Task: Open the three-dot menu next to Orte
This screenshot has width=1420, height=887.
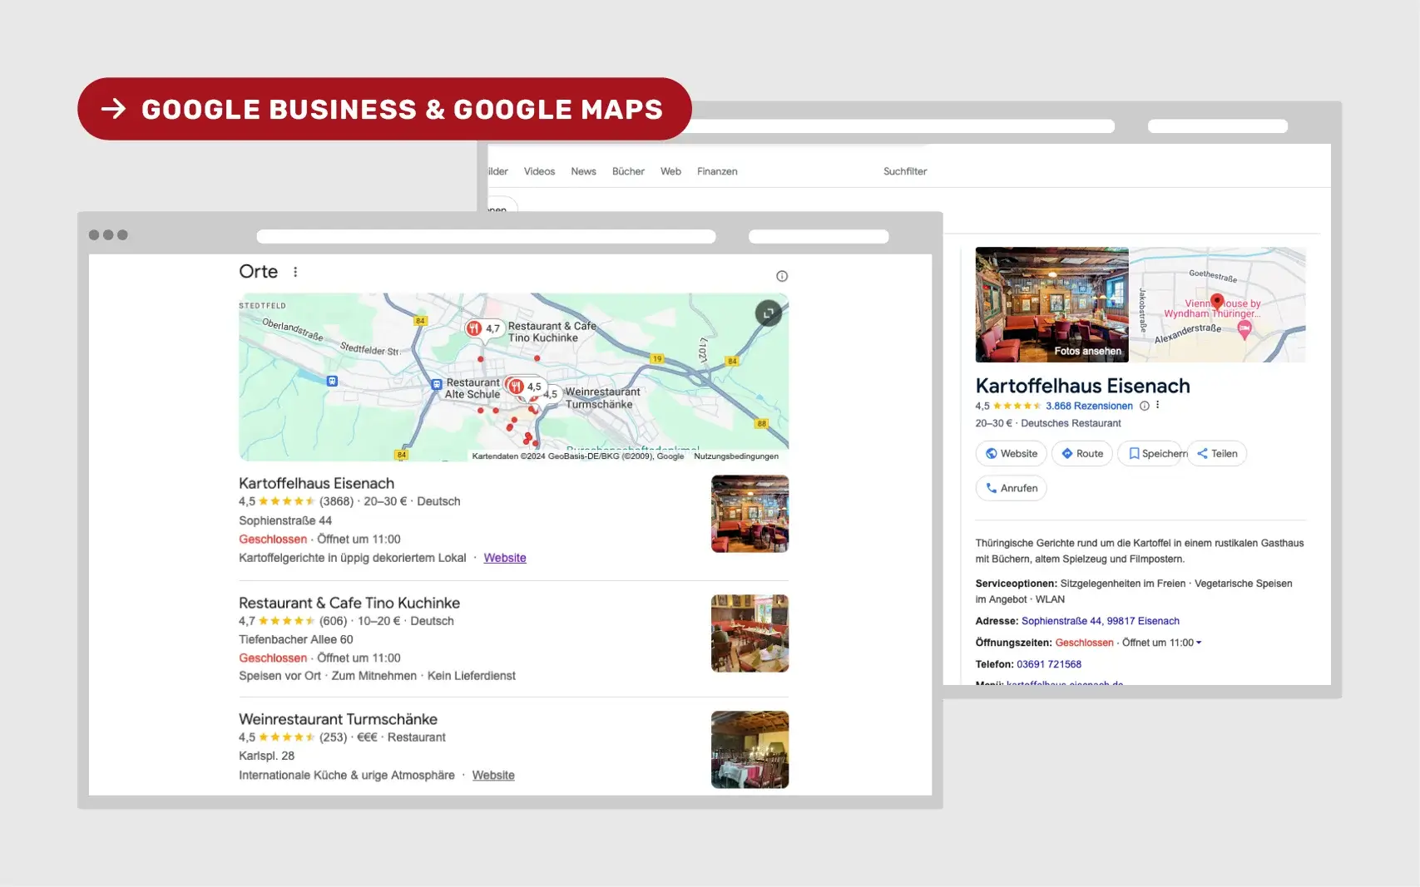Action: [295, 272]
